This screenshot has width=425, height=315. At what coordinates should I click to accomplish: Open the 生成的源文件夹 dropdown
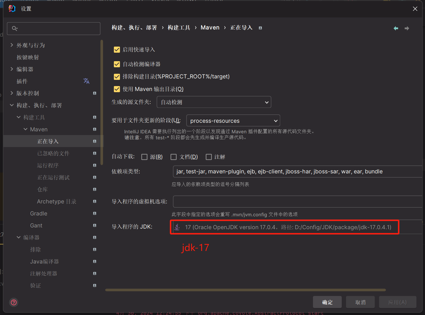tap(214, 102)
